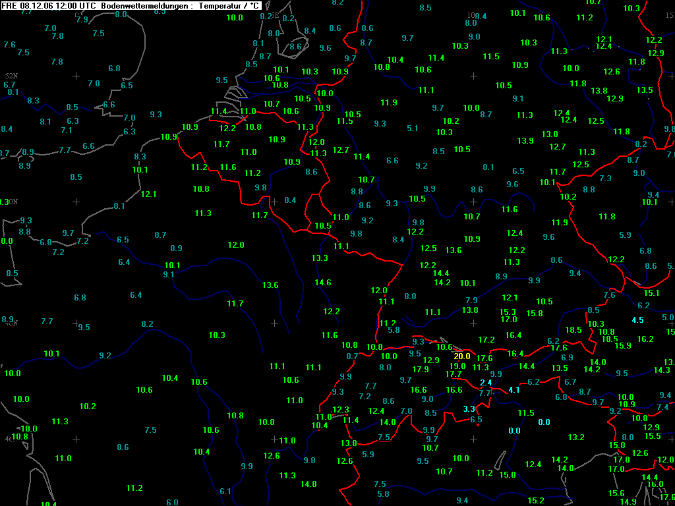The width and height of the screenshot is (675, 506).
Task: Click the 14.9 reading at bottom edge
Action: [x=628, y=501]
